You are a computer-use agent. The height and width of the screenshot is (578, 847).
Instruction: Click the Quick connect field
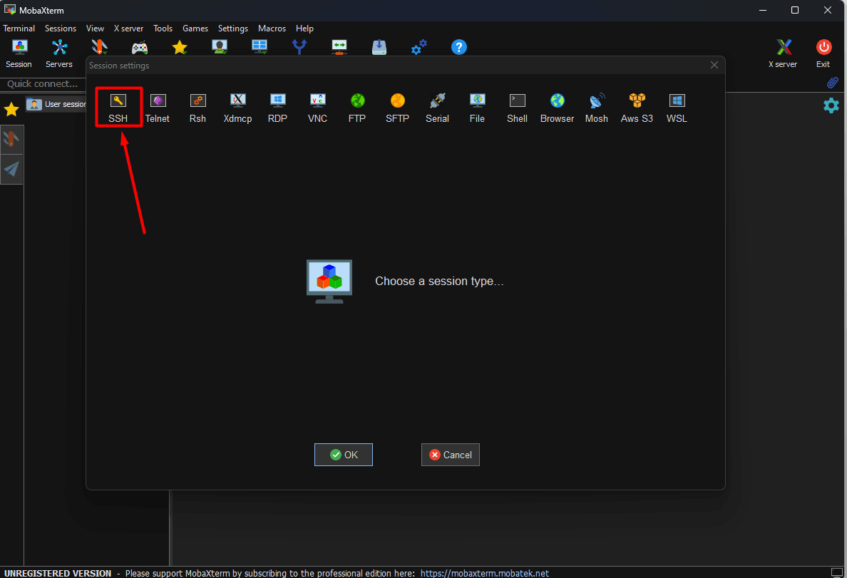(43, 83)
